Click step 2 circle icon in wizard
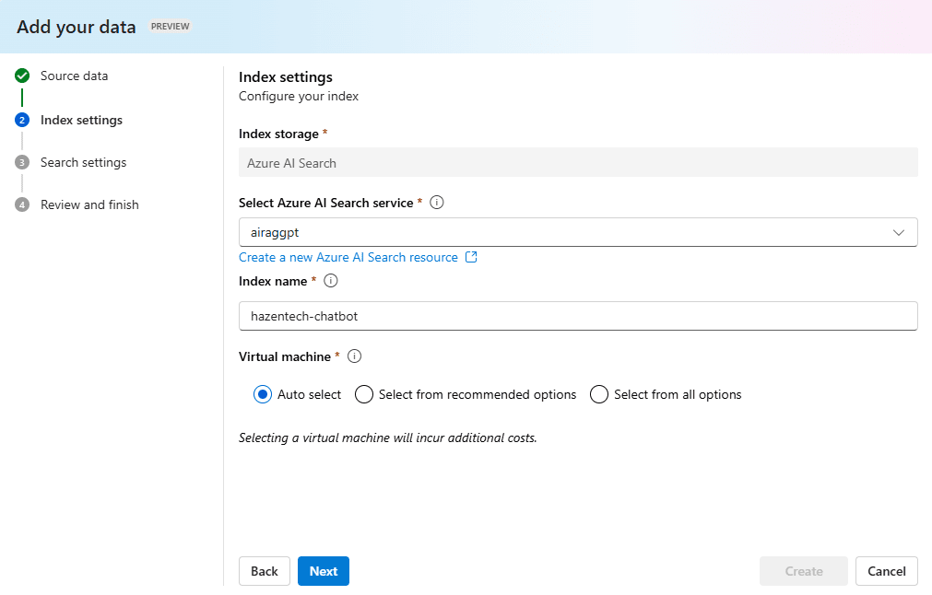Image resolution: width=932 pixels, height=595 pixels. point(22,120)
